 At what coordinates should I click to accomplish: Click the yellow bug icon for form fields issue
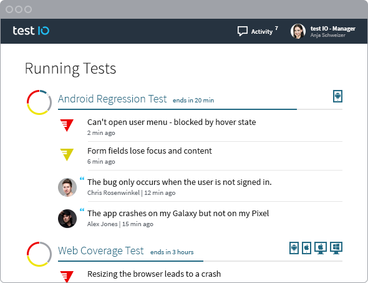click(67, 154)
